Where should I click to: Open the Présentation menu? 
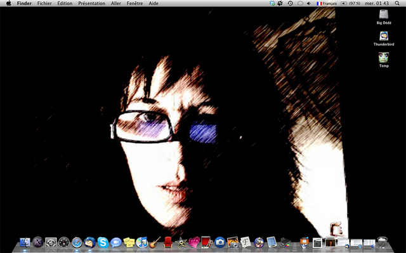tap(91, 3)
